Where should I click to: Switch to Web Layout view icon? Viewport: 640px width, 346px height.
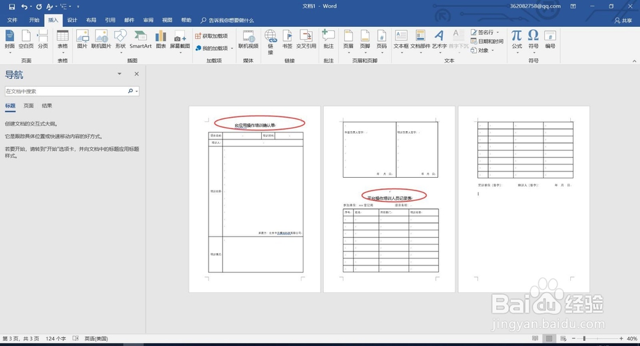(x=563, y=339)
